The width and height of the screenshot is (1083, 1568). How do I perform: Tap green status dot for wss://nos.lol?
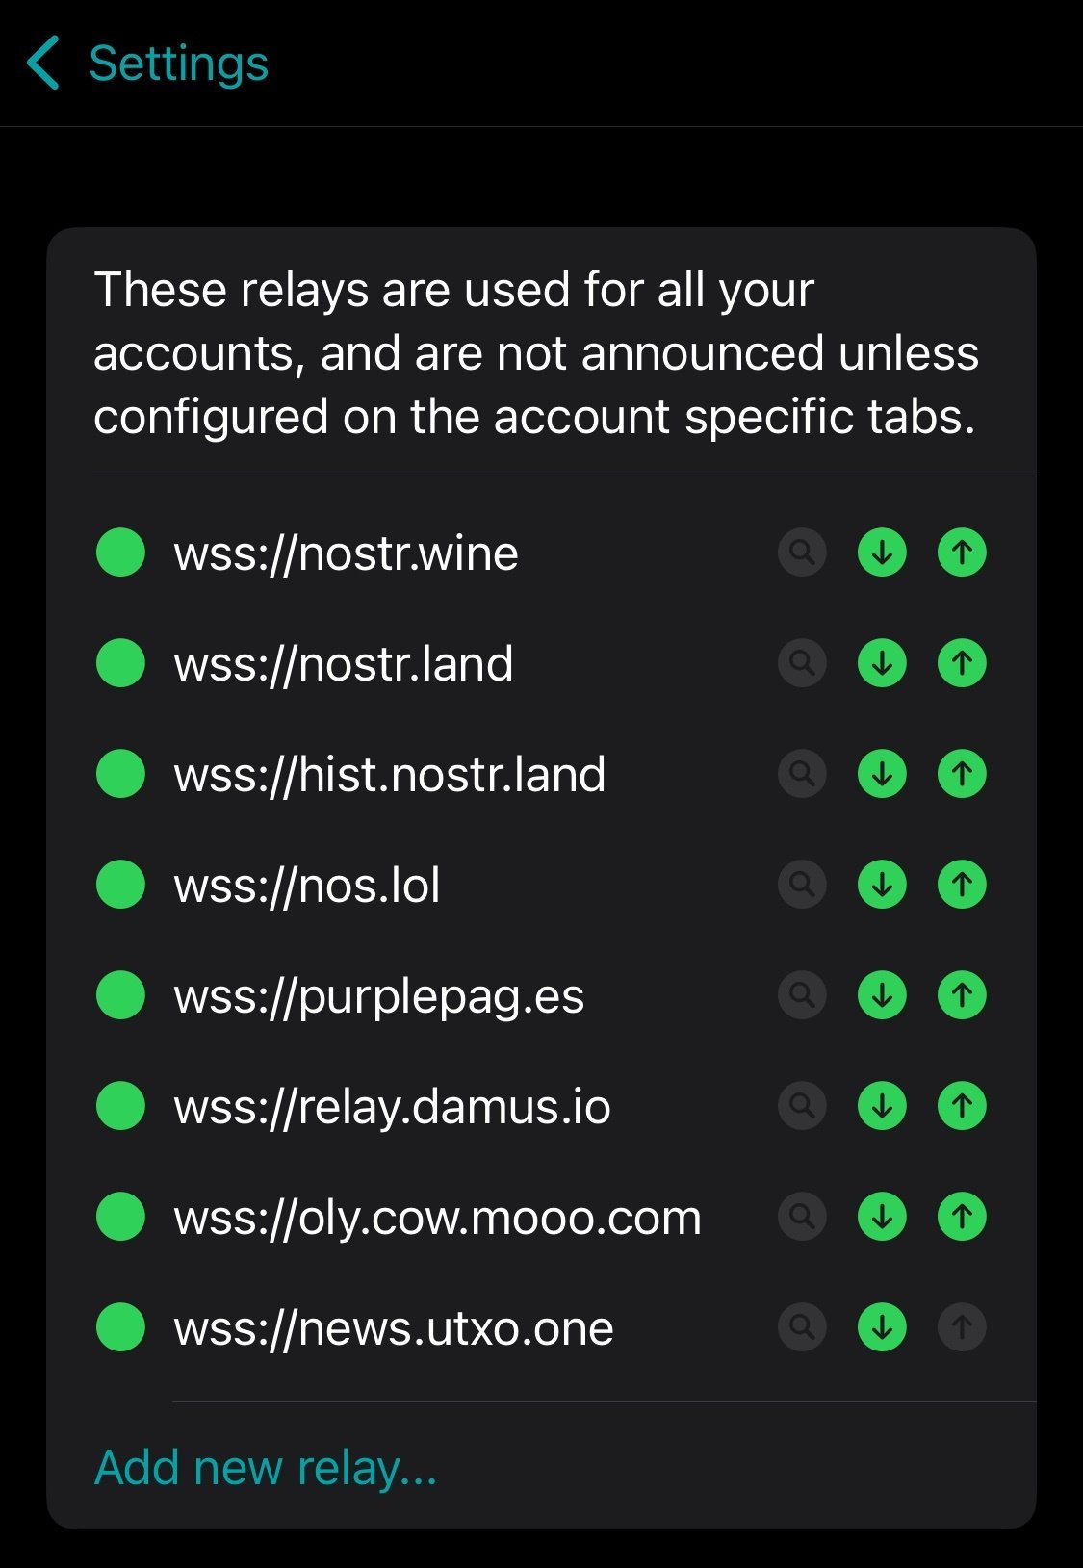(121, 885)
